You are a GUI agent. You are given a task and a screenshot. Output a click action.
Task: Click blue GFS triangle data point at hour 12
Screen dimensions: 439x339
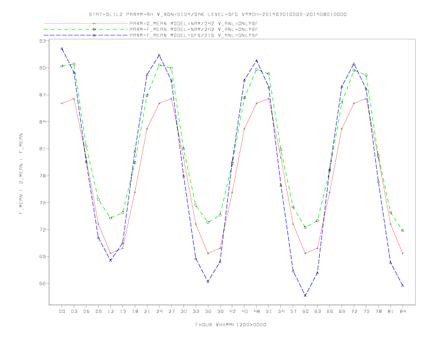[x=111, y=260]
